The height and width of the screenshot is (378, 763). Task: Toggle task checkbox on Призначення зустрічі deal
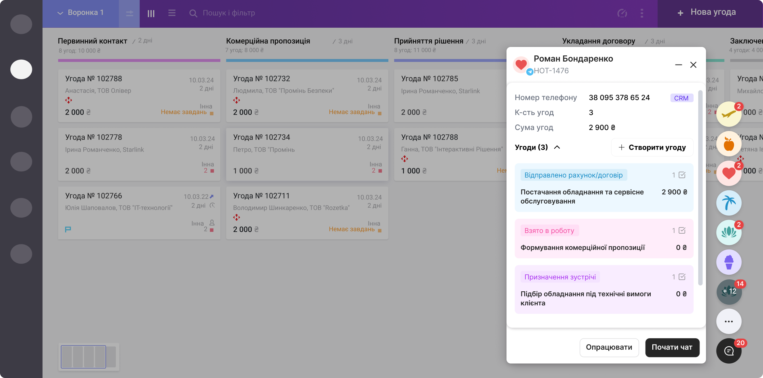682,277
